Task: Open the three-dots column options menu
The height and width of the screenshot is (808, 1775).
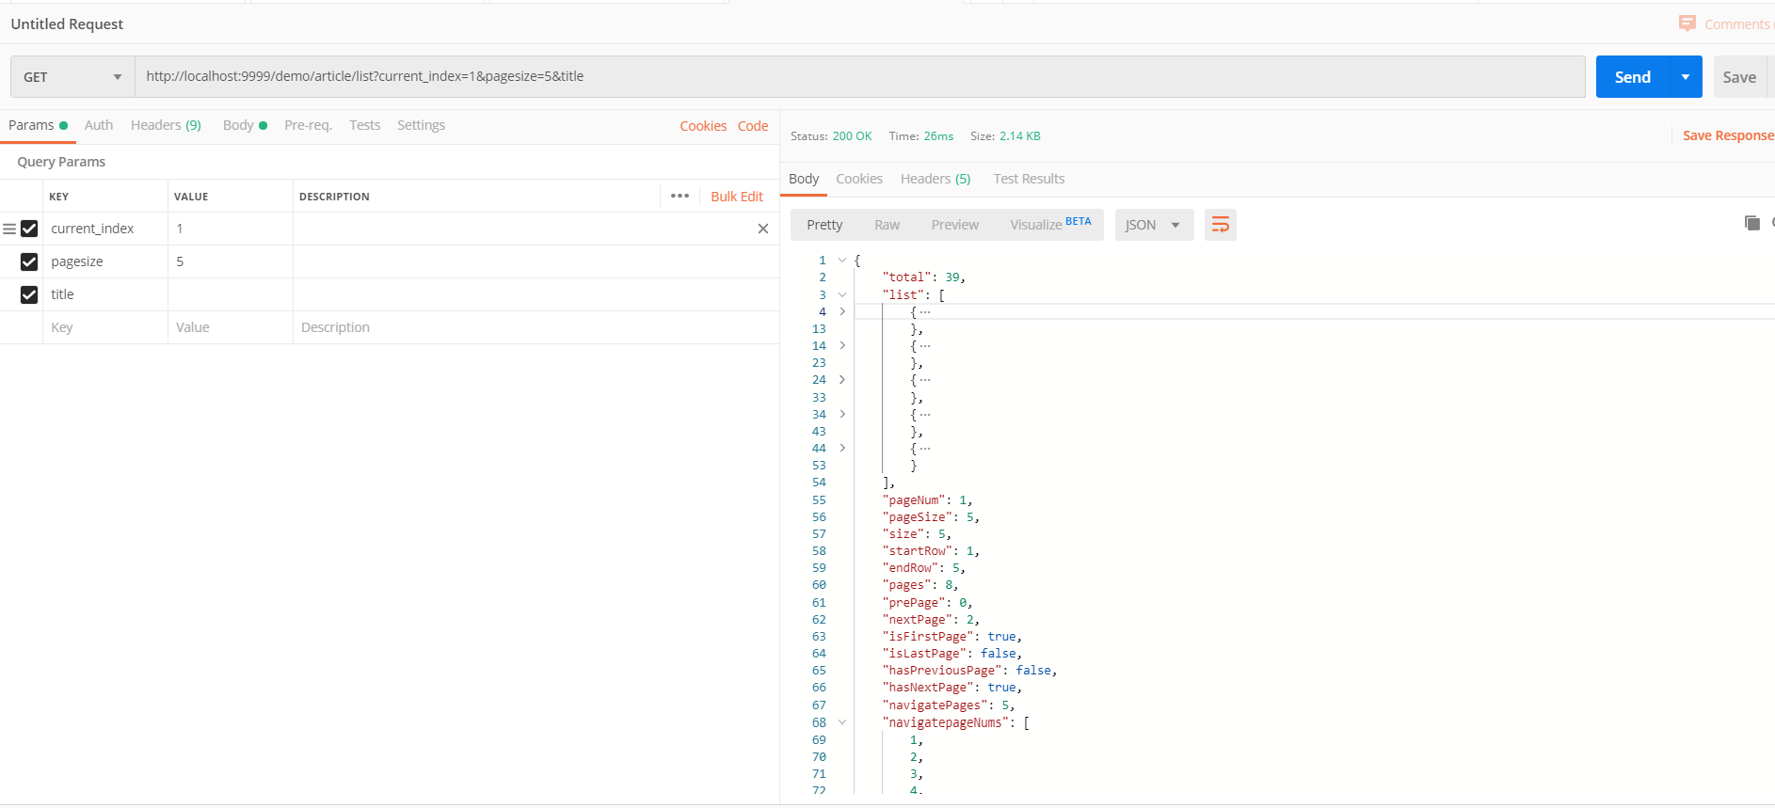Action: coord(680,196)
